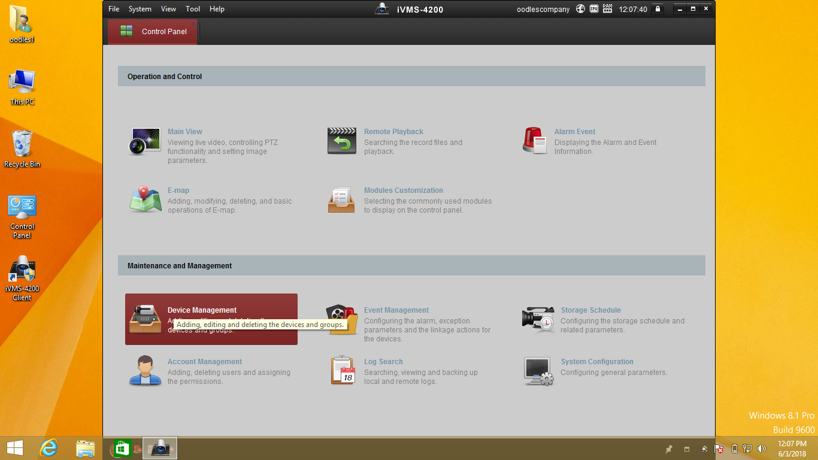Click the CPU usage icon
This screenshot has height=460, width=818.
[594, 9]
